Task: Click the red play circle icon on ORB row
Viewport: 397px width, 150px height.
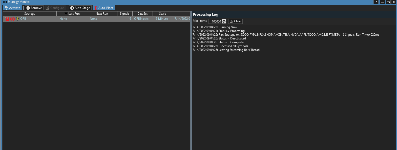Action: [x=12, y=19]
